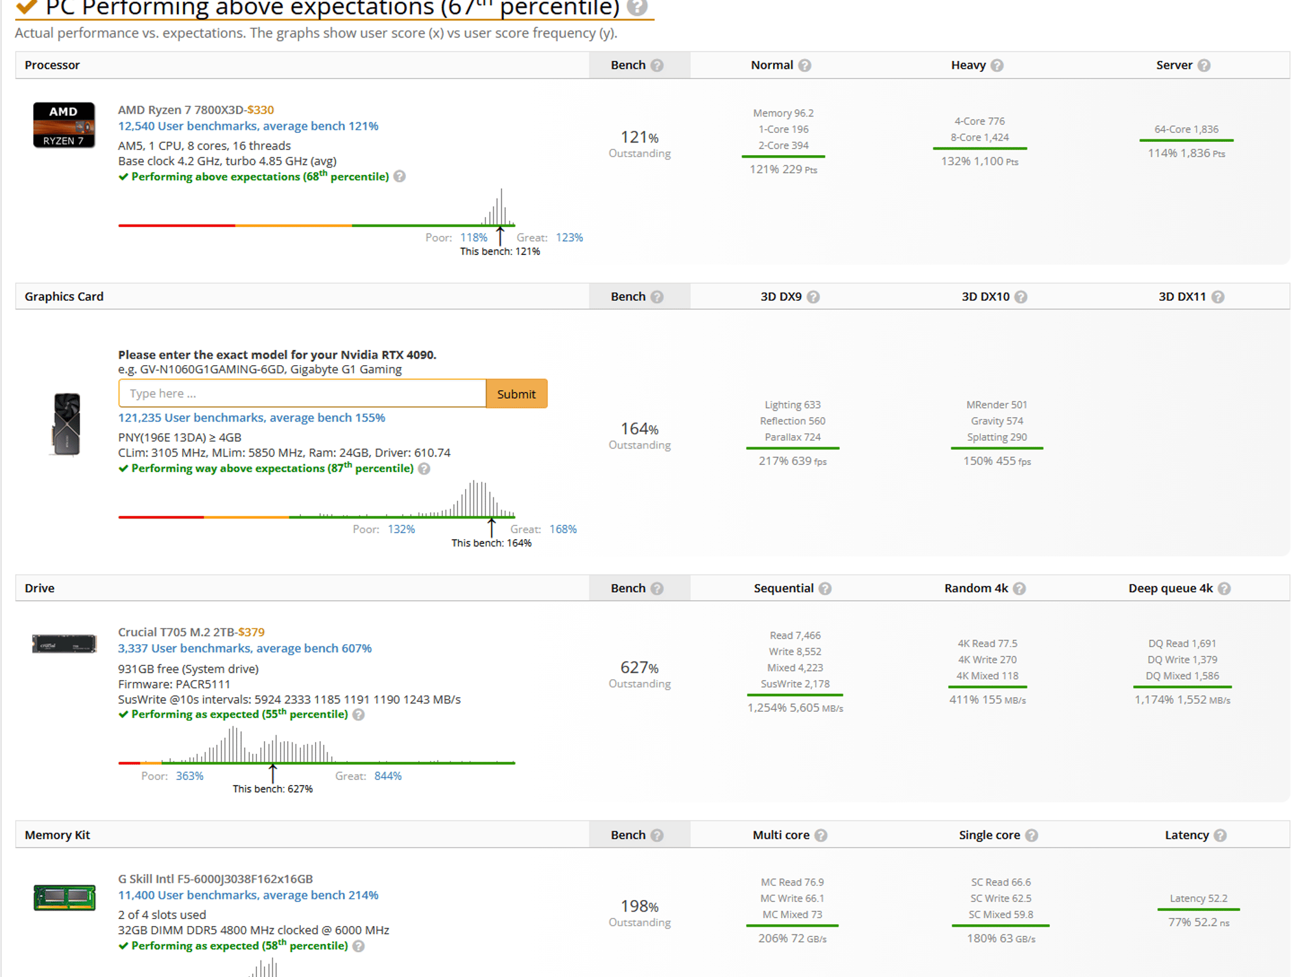The height and width of the screenshot is (977, 1303).
Task: Click the 'MC Read 76.9' multi core result
Action: click(792, 882)
